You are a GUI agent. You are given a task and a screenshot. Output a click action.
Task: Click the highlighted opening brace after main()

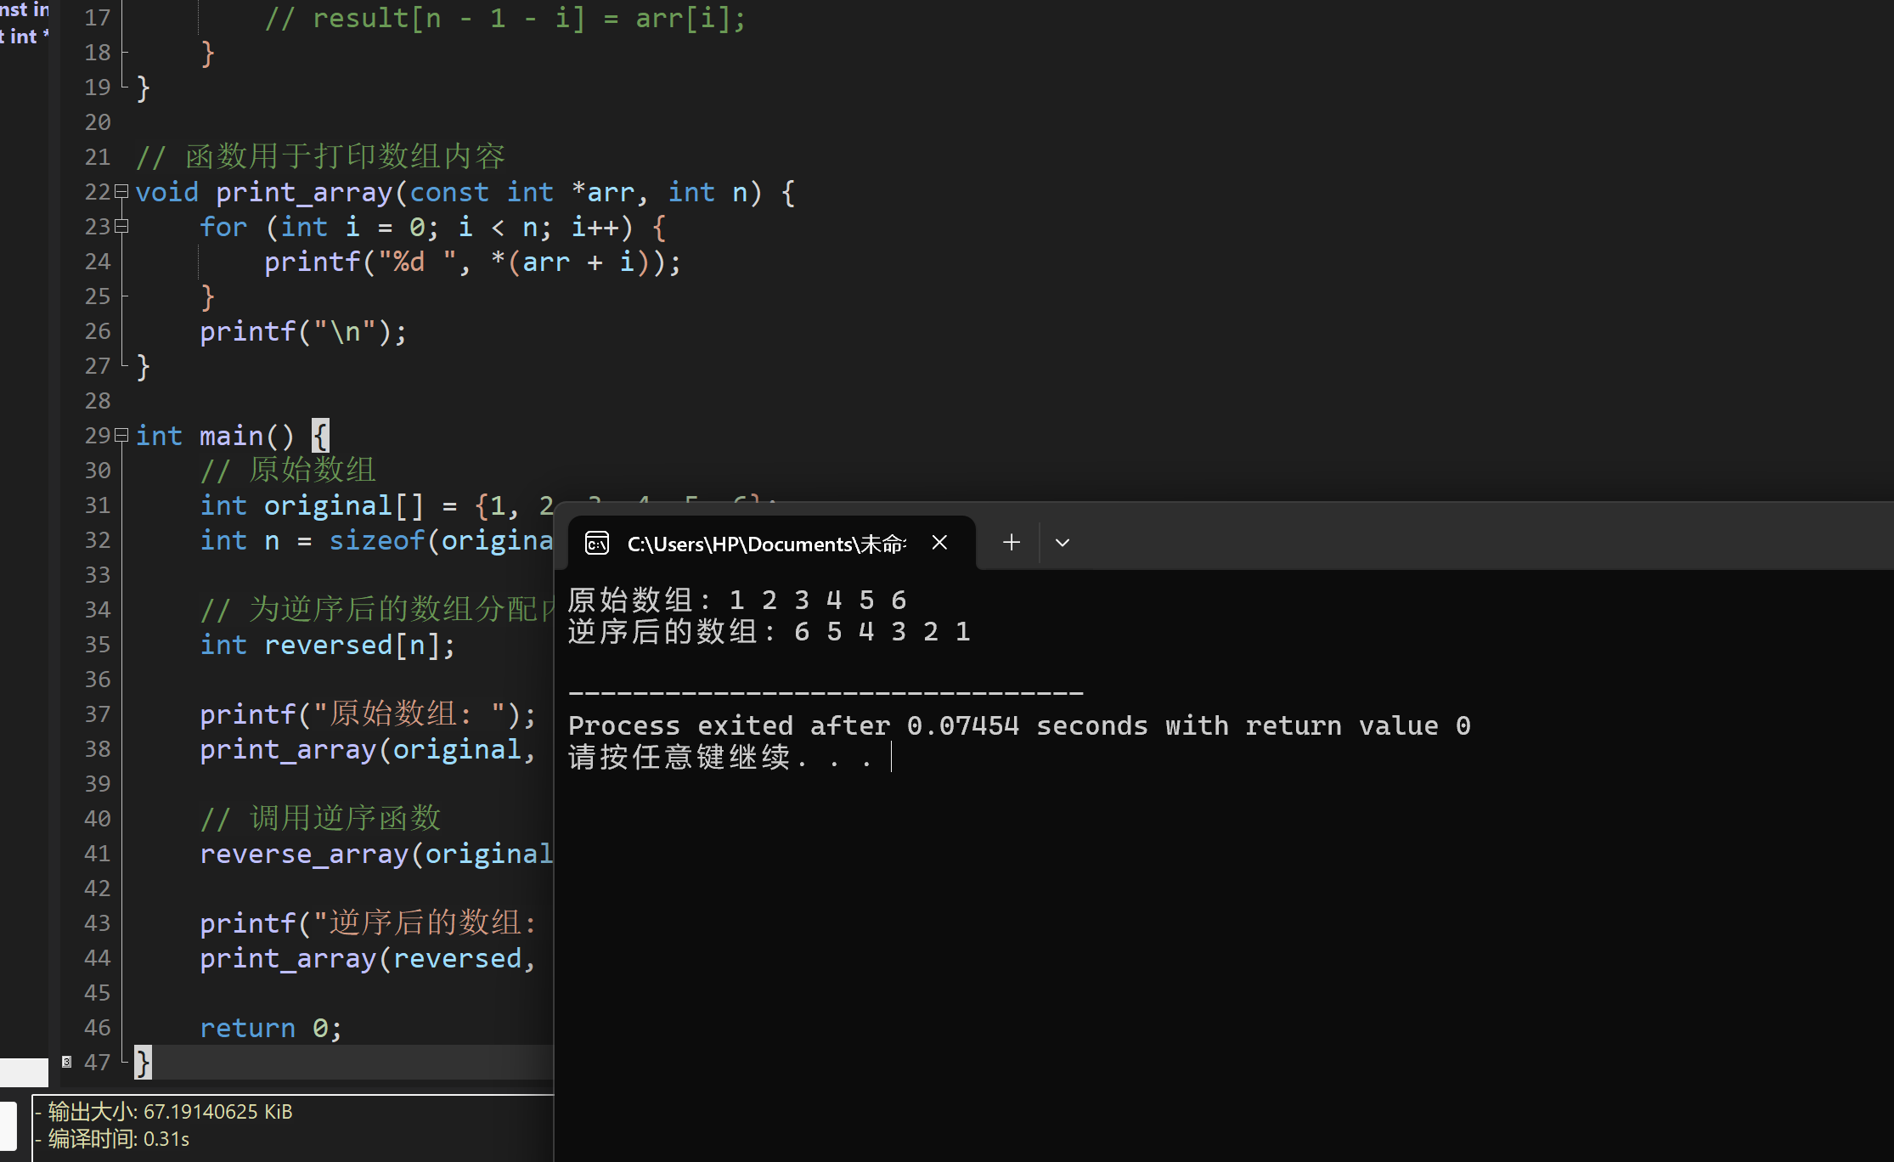point(320,436)
